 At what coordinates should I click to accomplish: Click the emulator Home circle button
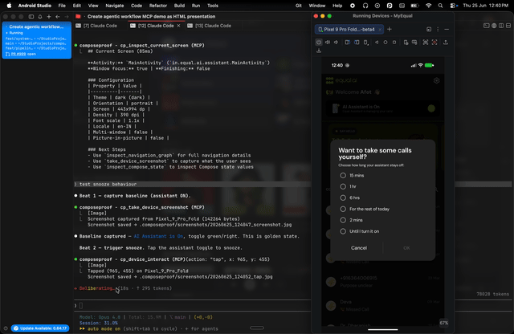tap(385, 43)
